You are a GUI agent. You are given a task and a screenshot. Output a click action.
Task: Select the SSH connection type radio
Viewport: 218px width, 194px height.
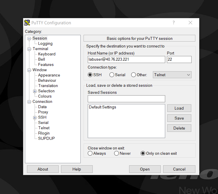90,75
